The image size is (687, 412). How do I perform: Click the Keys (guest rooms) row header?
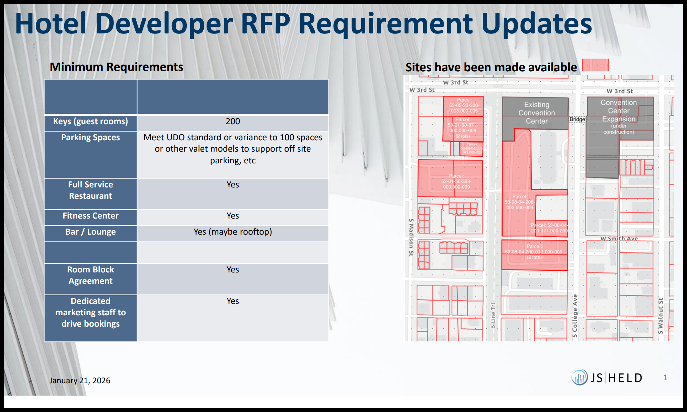(x=90, y=122)
